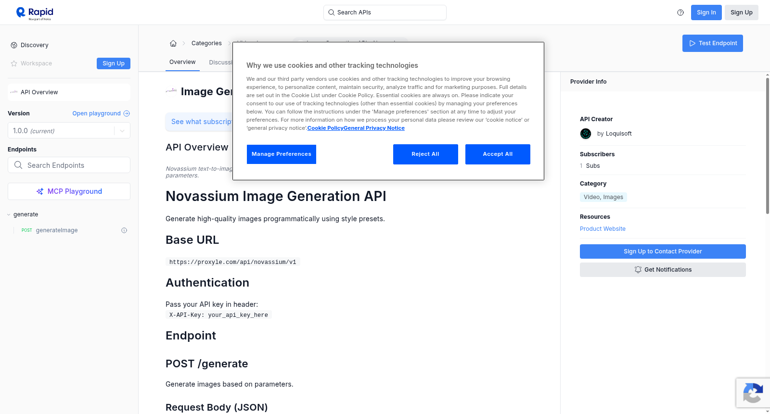
Task: Open the General Privacy Notice link
Action: click(374, 128)
